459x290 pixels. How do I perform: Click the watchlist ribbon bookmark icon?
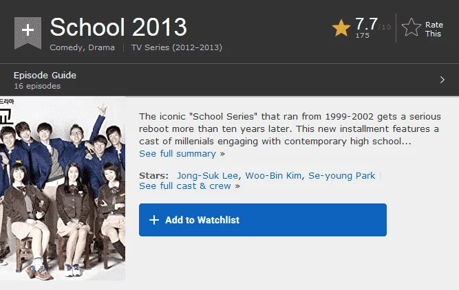coord(28,32)
